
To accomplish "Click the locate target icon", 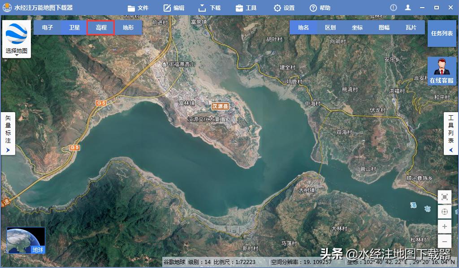I will pyautogui.click(x=444, y=211).
